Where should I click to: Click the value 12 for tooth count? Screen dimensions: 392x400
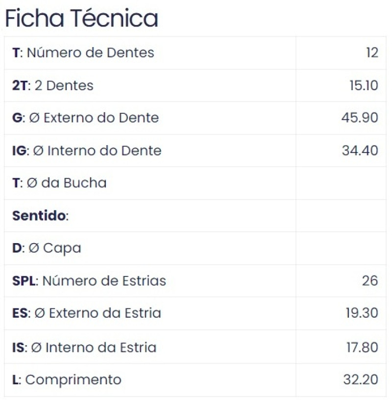(x=372, y=53)
